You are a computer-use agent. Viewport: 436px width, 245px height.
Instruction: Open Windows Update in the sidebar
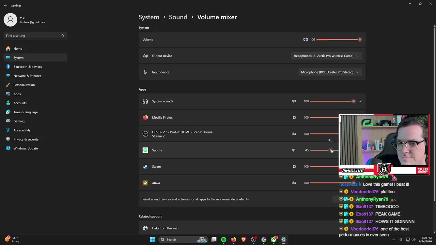(x=35, y=148)
